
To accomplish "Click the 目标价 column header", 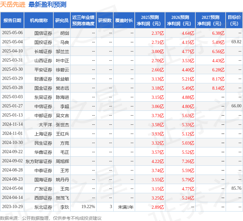I will pyautogui.click(x=234, y=20).
